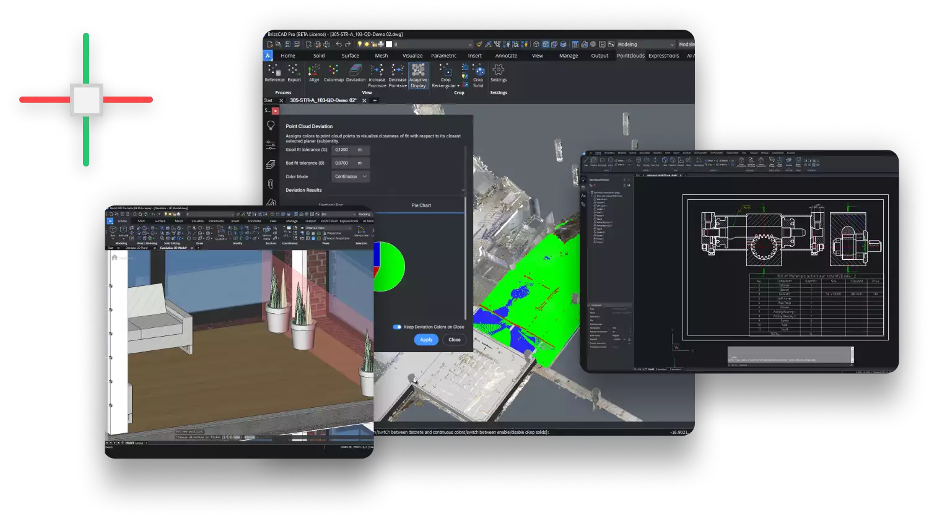Select the Align point cloud tool
The width and height of the screenshot is (929, 518).
314,73
